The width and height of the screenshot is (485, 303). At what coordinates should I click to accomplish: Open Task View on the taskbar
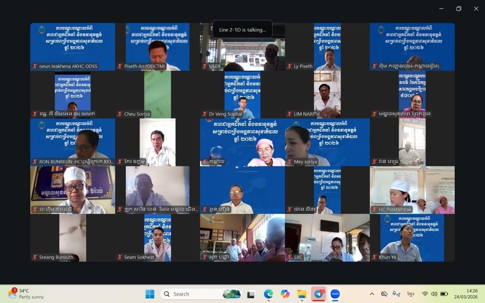click(x=251, y=294)
